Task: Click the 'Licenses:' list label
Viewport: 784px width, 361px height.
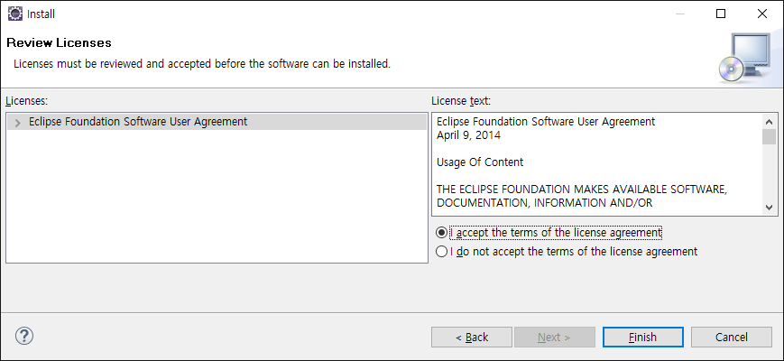Action: tap(26, 101)
